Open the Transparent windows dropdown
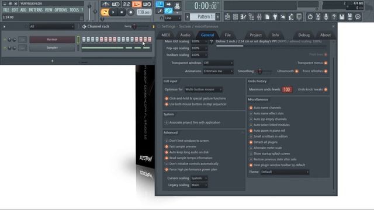Image resolution: width=374 pixels, height=210 pixels. (x=218, y=63)
